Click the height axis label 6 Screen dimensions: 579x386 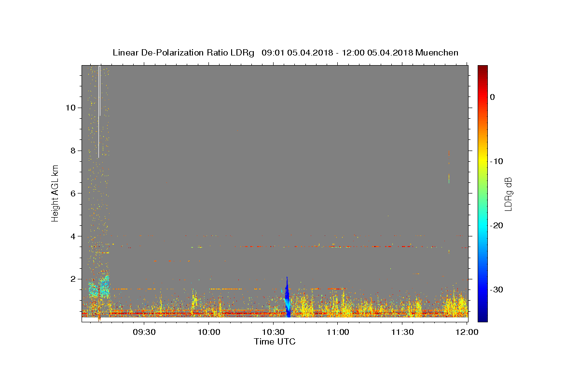(x=72, y=193)
